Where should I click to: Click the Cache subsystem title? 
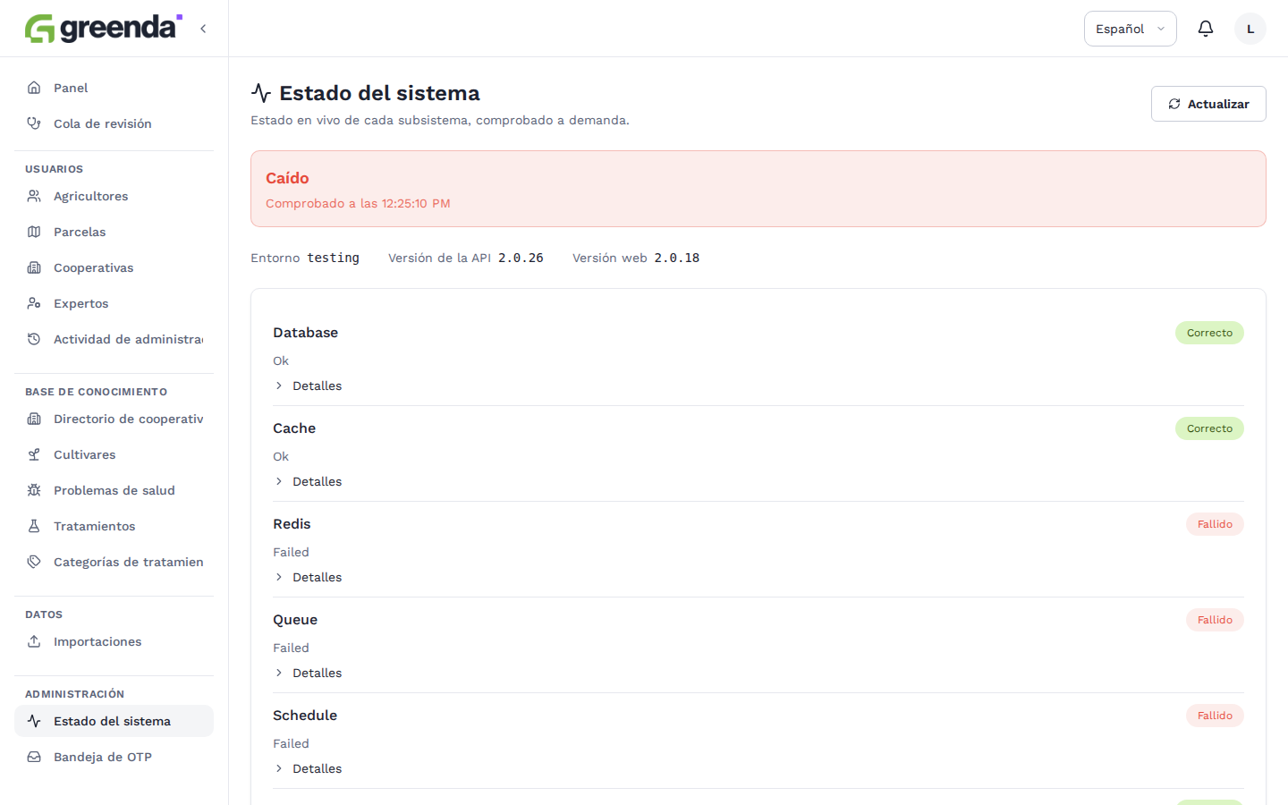coord(294,428)
